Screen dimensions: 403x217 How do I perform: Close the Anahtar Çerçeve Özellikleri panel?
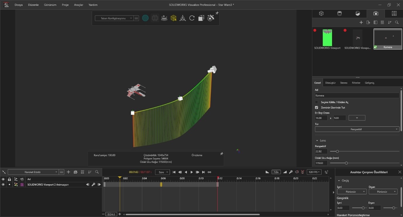[x=400, y=172]
